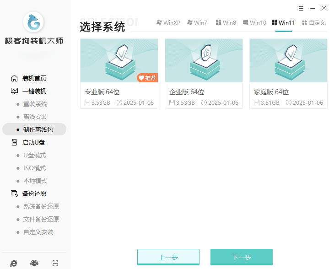This screenshot has width=334, height=269.
Task: Click the 选择系统 heading
Action: (102, 27)
